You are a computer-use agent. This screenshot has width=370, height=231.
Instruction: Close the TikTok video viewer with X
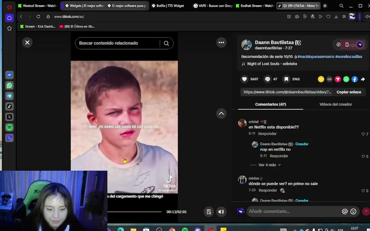[27, 43]
